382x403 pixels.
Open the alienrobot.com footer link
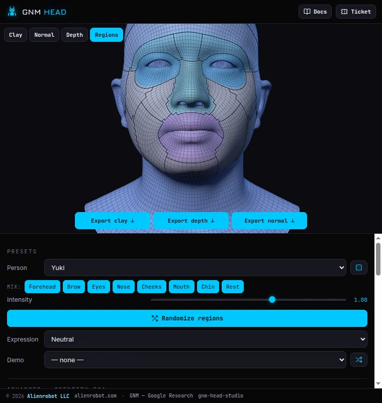(95, 395)
